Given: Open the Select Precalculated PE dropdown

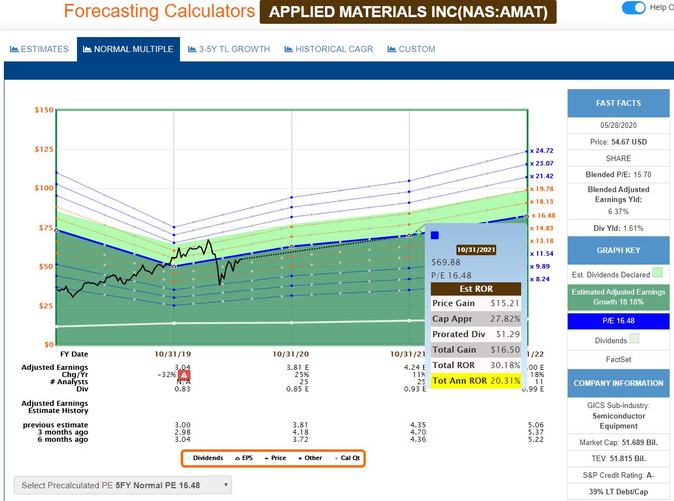Looking at the screenshot, I should click(122, 485).
